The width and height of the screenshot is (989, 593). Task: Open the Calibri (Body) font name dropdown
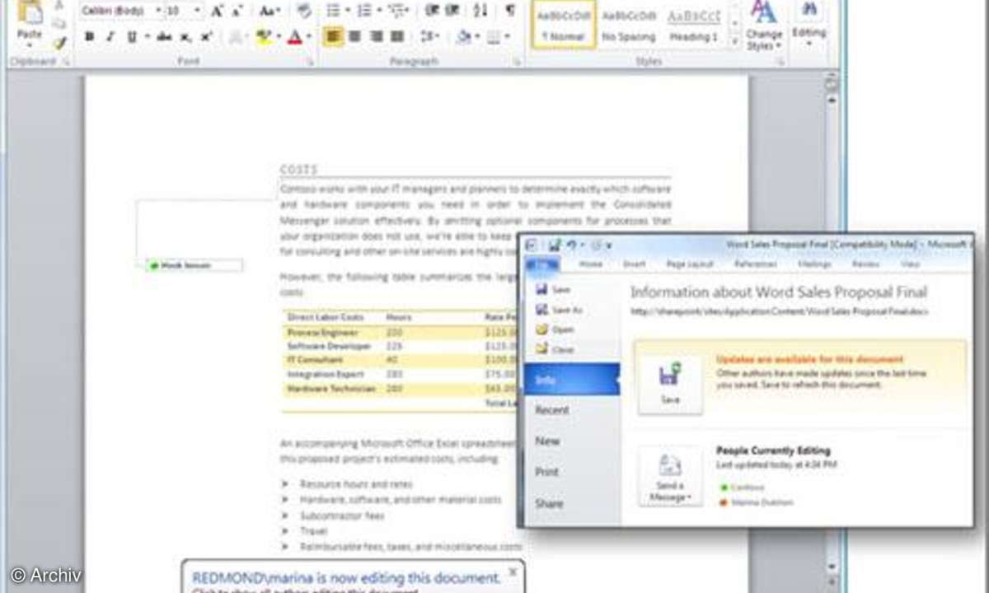157,11
